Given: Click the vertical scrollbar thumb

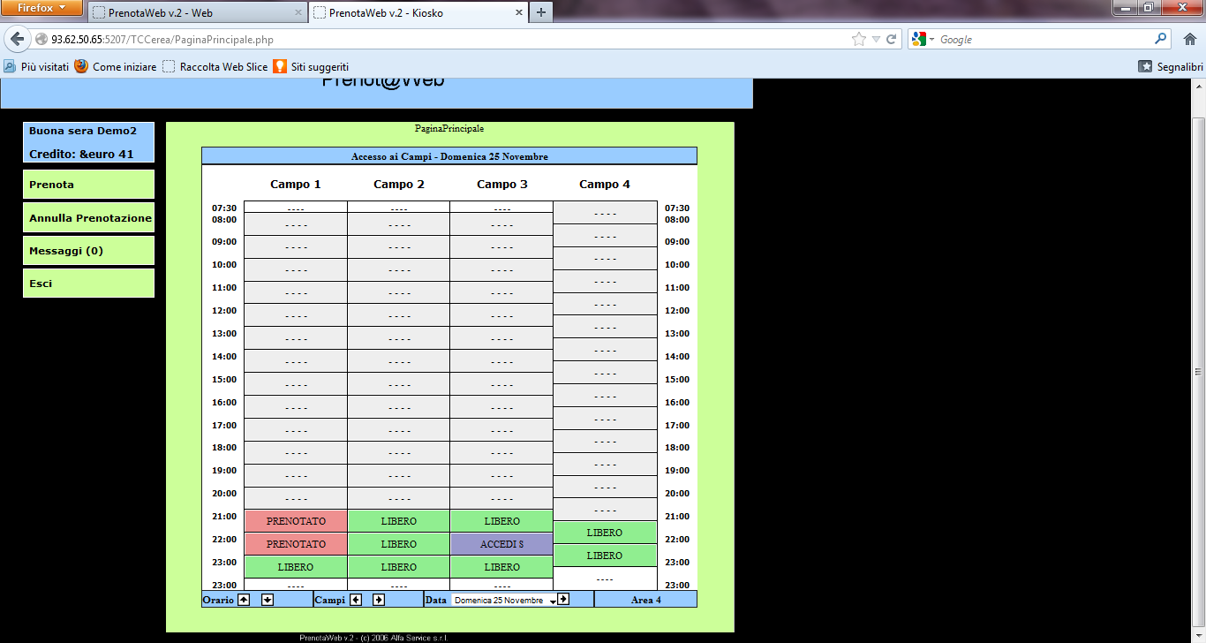Looking at the screenshot, I should 1199,371.
